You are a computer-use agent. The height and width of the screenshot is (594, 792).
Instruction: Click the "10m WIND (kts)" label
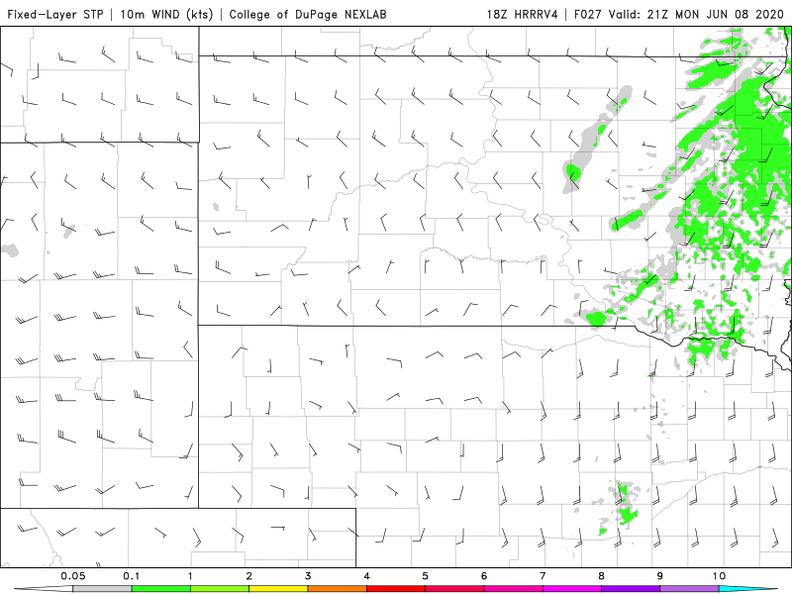coord(166,14)
